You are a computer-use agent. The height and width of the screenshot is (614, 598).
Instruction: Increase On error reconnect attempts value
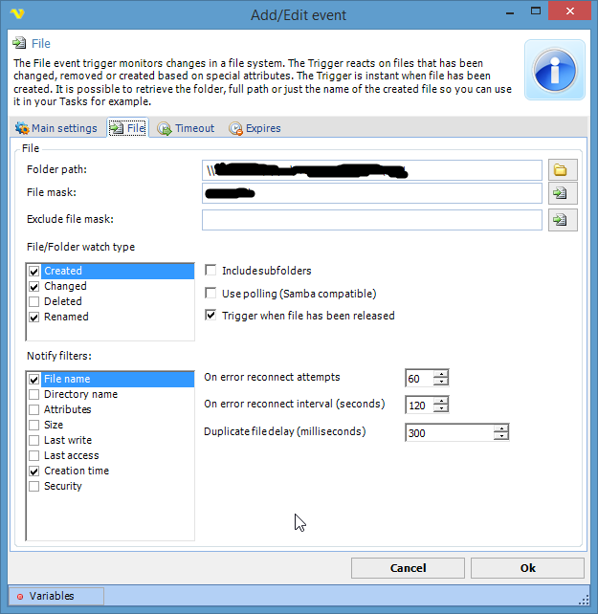coord(440,374)
